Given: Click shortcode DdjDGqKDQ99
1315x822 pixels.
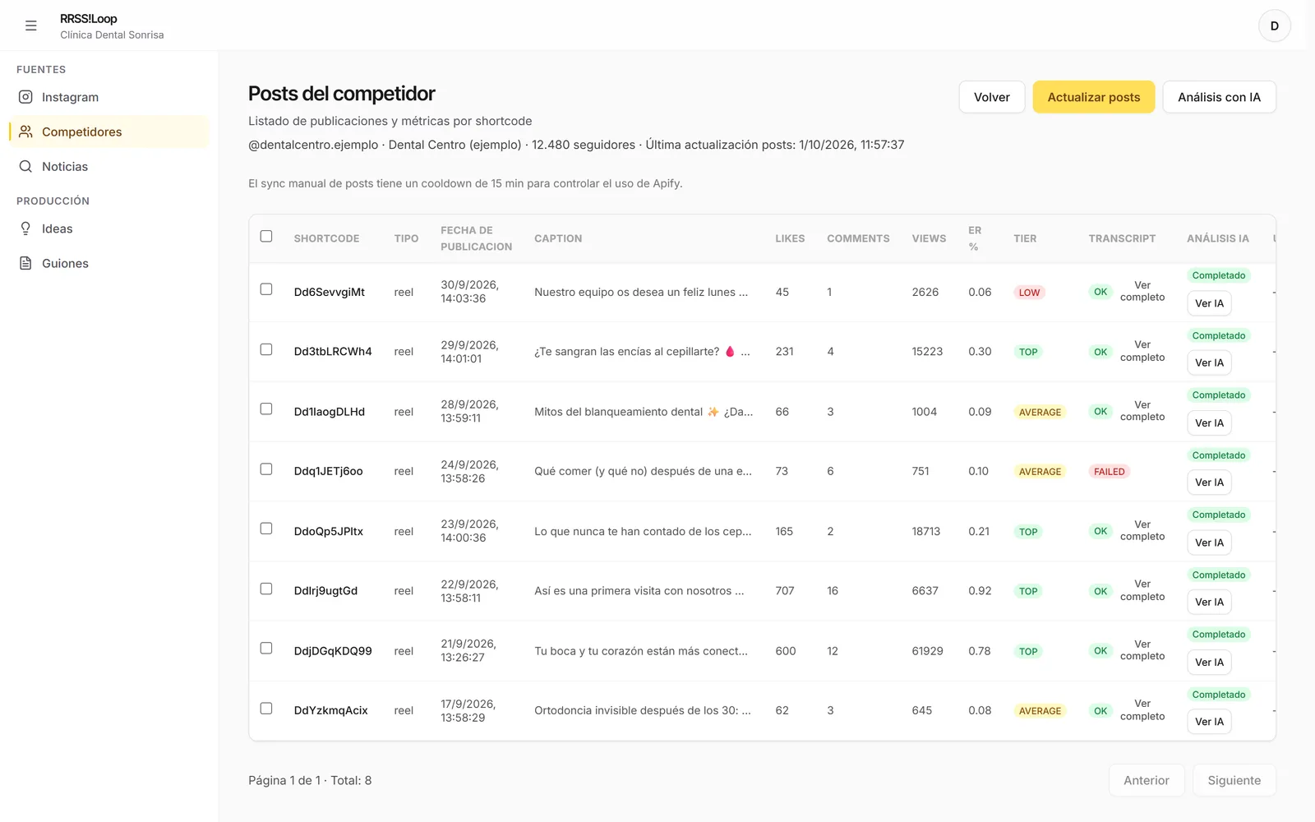Looking at the screenshot, I should click(x=333, y=651).
